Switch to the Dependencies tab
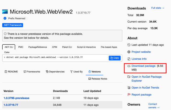Screen dimensions: 171x110 (55, 72)
